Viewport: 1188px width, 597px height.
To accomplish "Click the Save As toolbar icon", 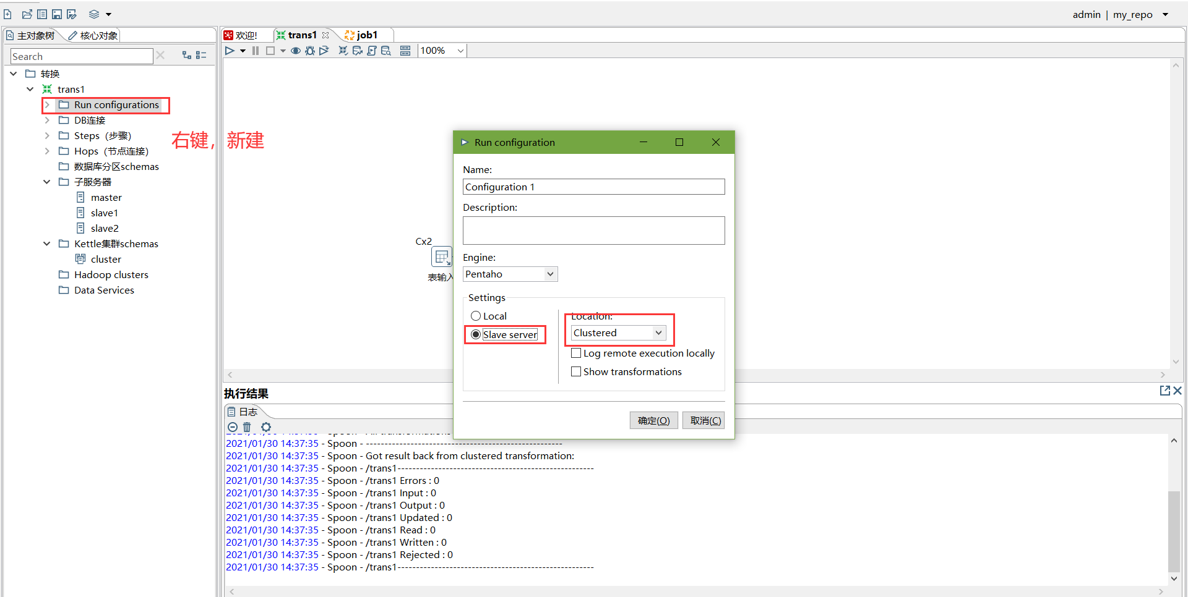I will [x=72, y=14].
